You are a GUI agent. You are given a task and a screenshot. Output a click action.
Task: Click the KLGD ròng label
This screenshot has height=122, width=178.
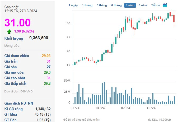pyautogui.click(x=13, y=109)
